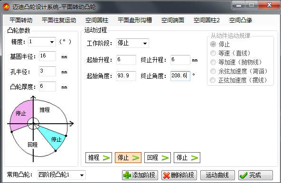Select the 等加速（抛物线） radio option

click(x=213, y=62)
